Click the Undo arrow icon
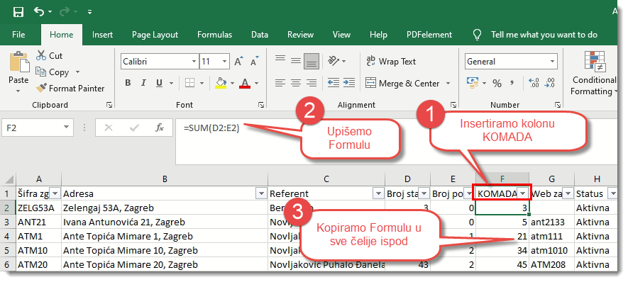This screenshot has width=628, height=282. 39,11
